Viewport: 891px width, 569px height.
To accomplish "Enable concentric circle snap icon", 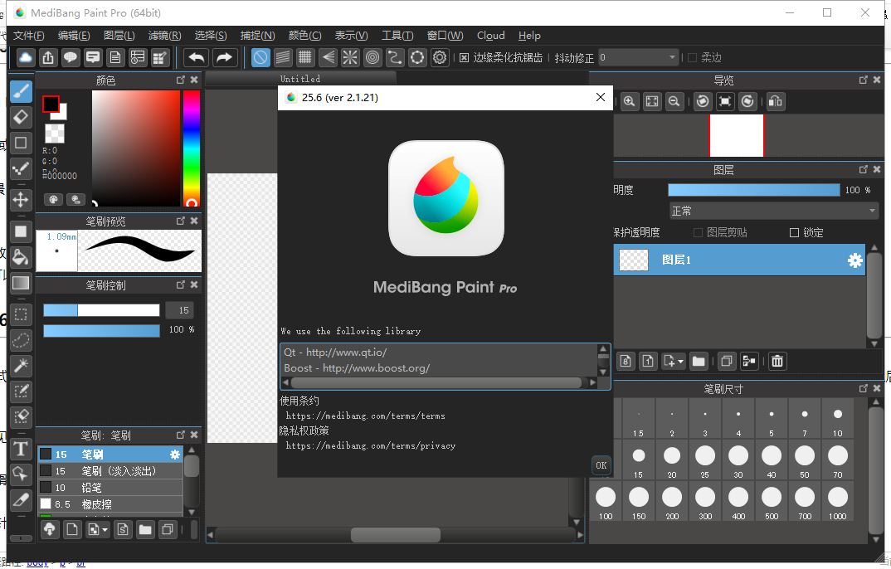I will (372, 57).
